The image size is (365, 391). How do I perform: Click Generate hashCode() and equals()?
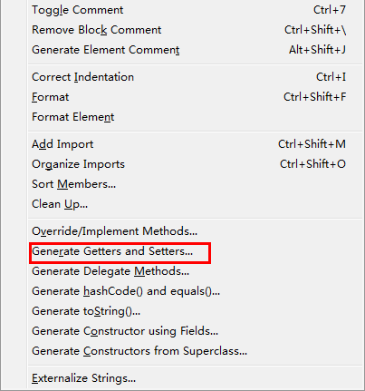click(x=195, y=291)
